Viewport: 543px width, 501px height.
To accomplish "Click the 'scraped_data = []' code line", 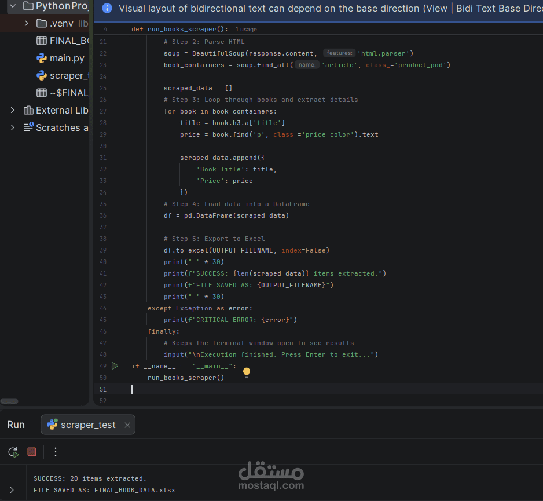I will pyautogui.click(x=198, y=89).
